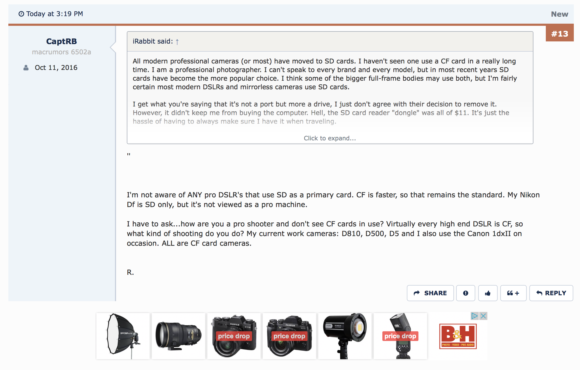Click the report post exclamation icon
Screen dimensions: 580x370
coord(466,293)
